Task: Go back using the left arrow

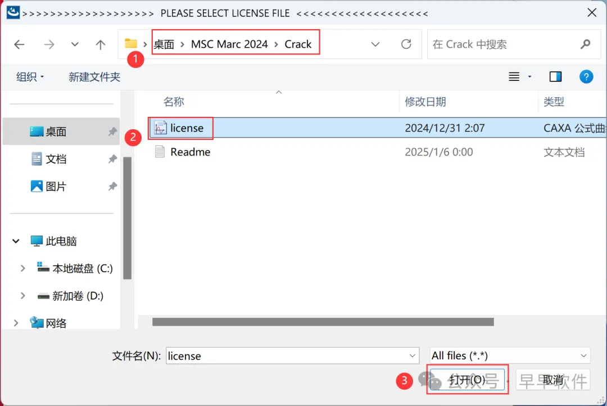Action: tap(19, 44)
